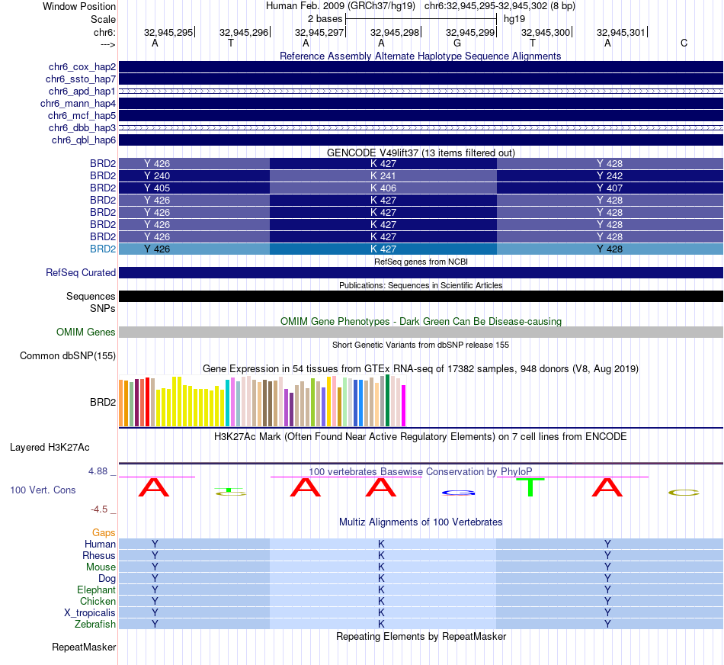The width and height of the screenshot is (724, 665).
Task: Open the Repeating Elements by RepeatMasker title
Action: [421, 636]
